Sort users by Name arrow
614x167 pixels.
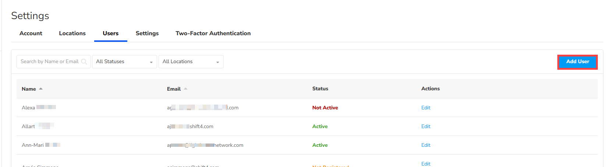tap(41, 89)
